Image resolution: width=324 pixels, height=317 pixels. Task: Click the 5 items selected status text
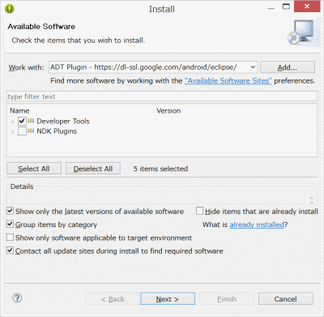(160, 169)
